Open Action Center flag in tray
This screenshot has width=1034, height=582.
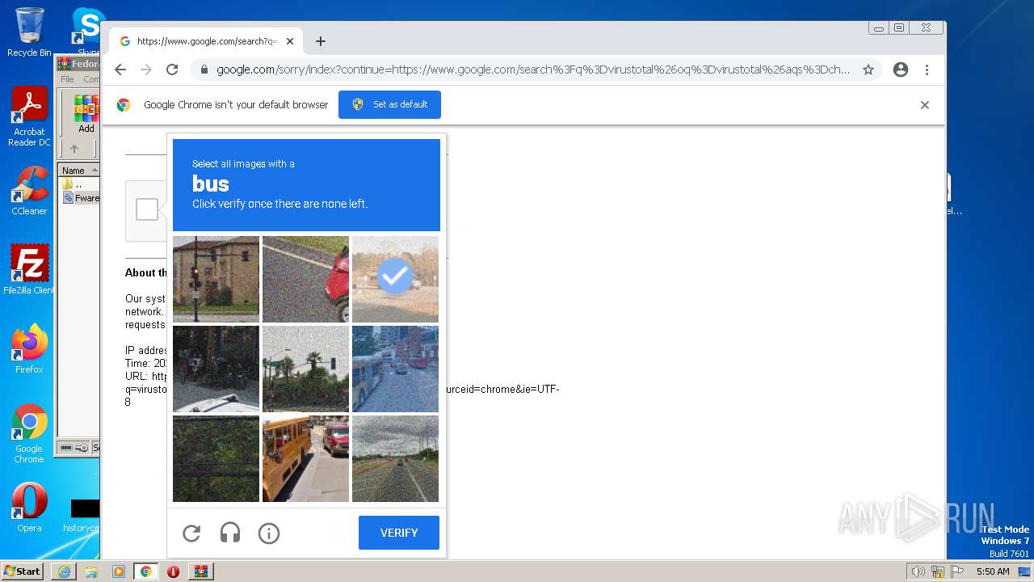click(956, 571)
